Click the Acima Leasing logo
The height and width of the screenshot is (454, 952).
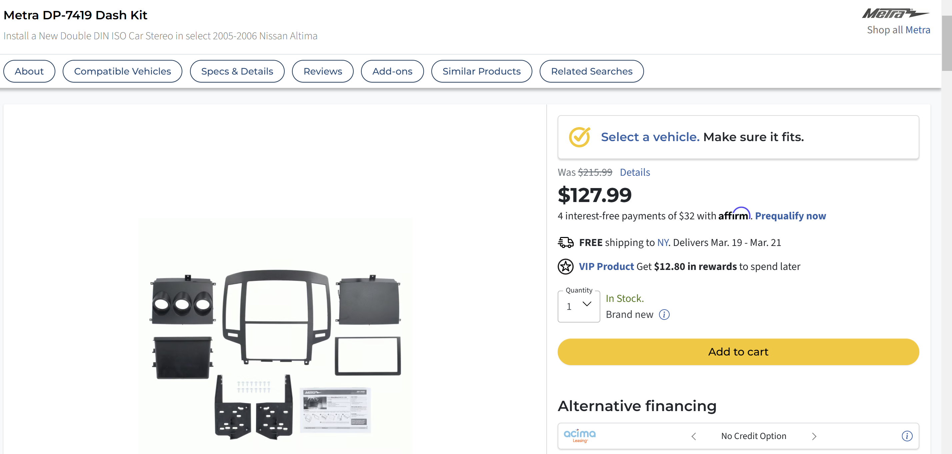[579, 436]
